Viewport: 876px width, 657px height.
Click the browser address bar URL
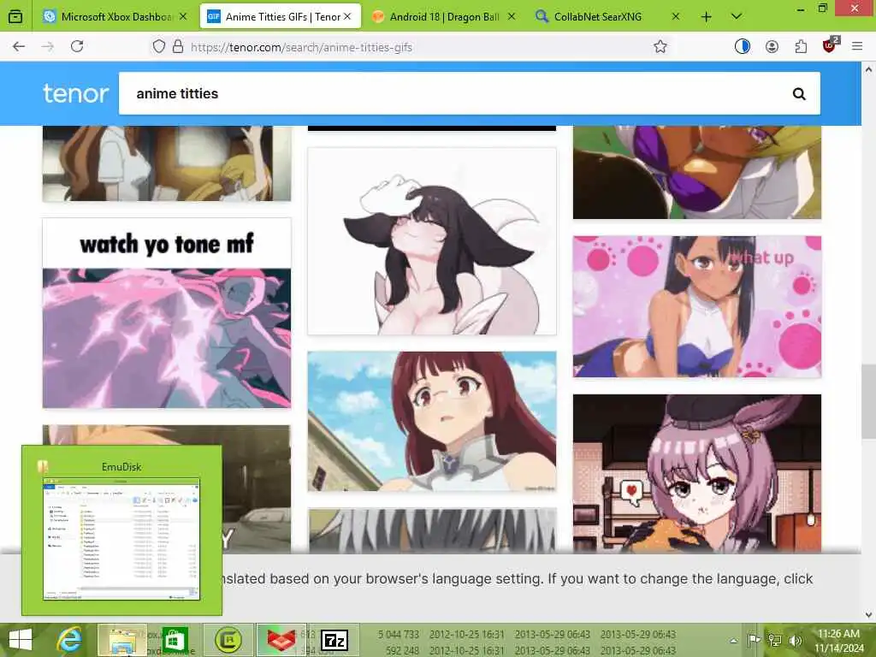[x=301, y=48]
